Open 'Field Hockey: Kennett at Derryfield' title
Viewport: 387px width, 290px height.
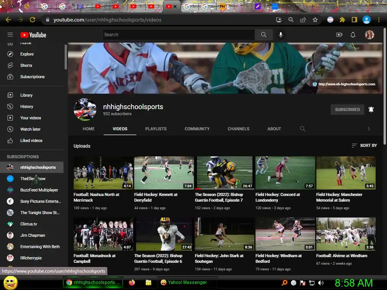pos(156,197)
